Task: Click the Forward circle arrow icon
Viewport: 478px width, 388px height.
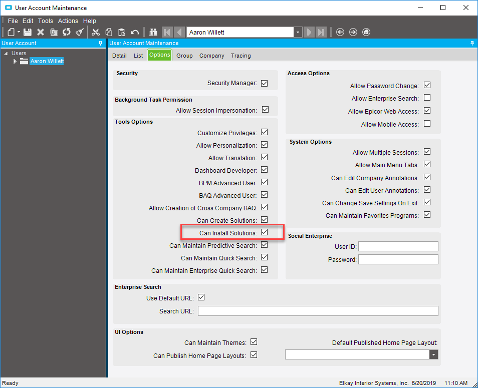Action: click(353, 32)
